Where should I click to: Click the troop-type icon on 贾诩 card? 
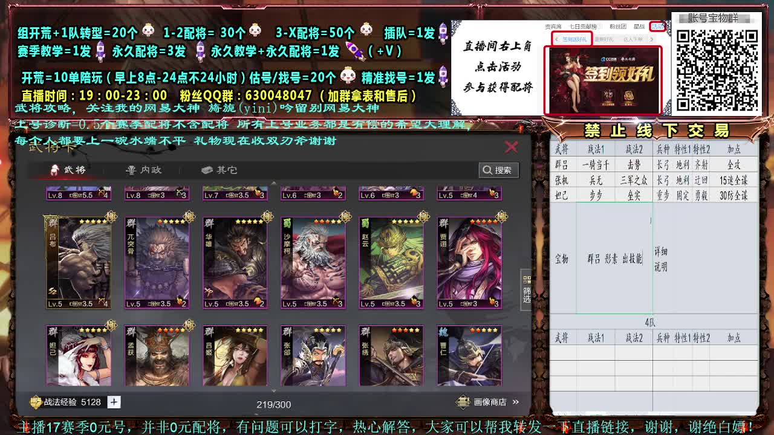click(492, 301)
